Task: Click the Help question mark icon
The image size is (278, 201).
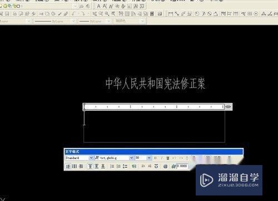Action: pos(160,14)
